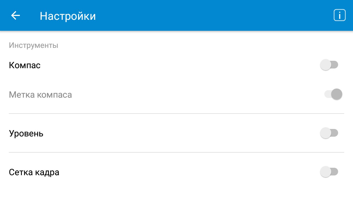Click the greyed-out Метка компаса switch
The image size is (353, 198).
(333, 94)
